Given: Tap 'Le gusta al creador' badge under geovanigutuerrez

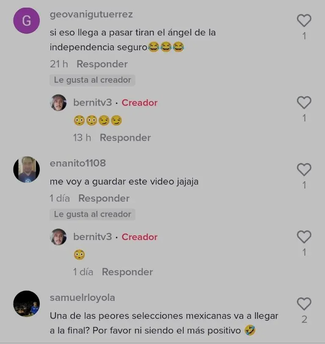Looking at the screenshot, I should coord(93,80).
